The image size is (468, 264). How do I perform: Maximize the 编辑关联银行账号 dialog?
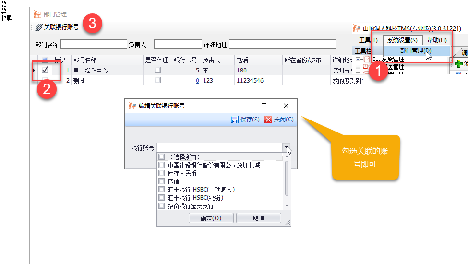point(264,106)
